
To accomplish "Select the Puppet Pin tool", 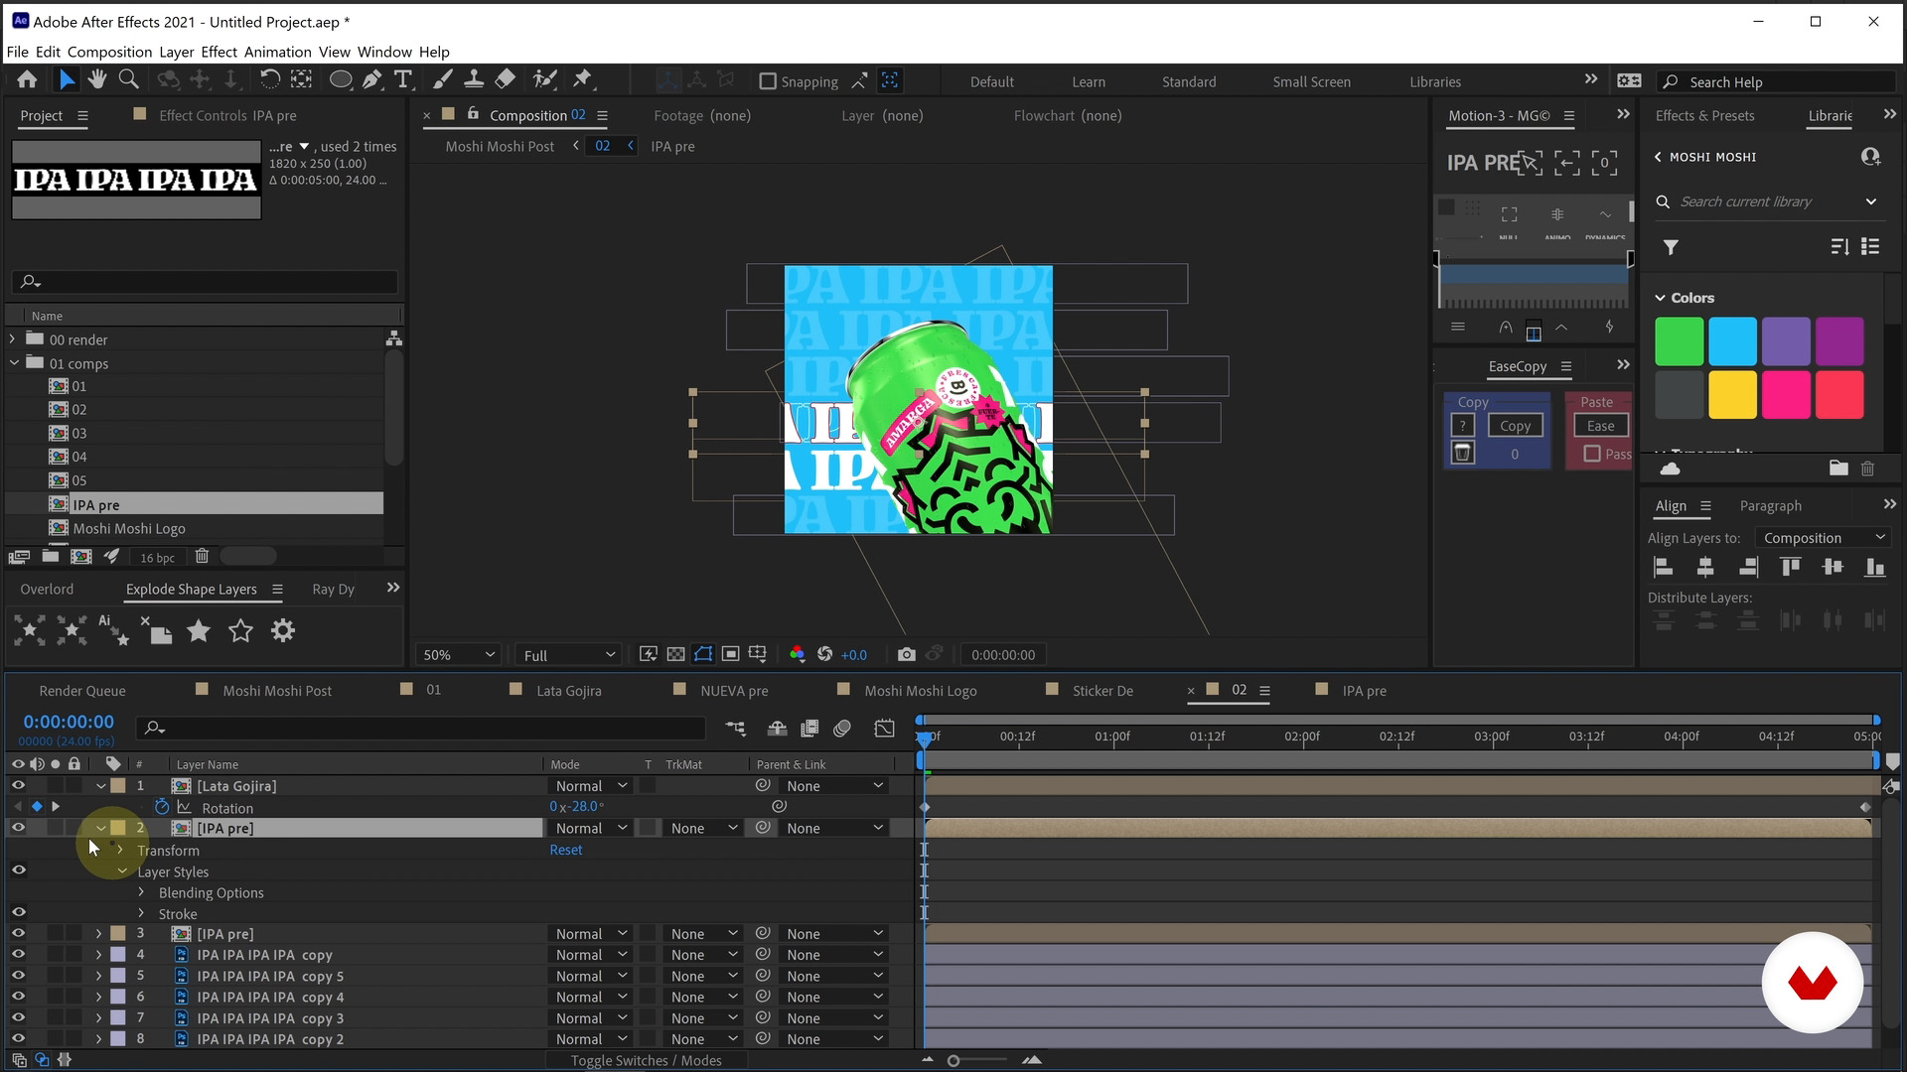I will (x=583, y=80).
